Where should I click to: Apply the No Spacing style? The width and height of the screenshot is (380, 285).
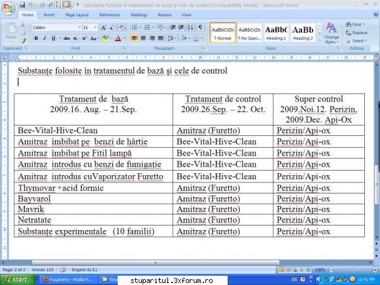point(249,33)
